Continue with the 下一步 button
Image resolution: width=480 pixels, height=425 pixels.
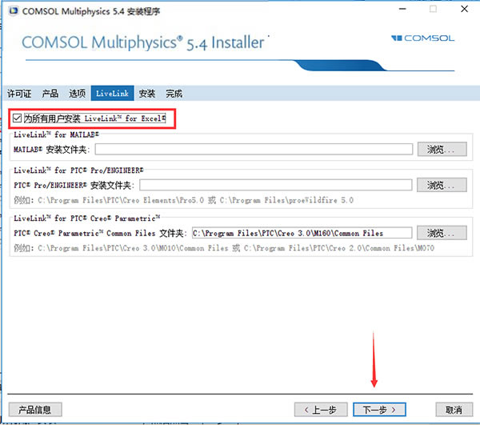(379, 410)
